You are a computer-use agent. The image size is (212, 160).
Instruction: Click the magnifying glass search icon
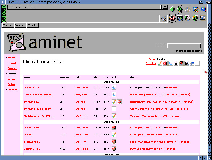tap(188, 18)
